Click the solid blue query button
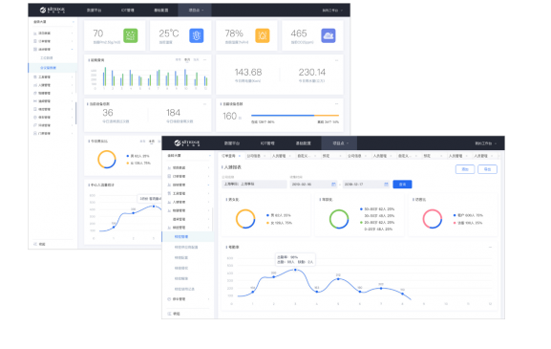 (402, 185)
